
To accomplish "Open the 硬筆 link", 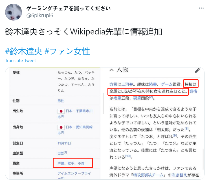I will (x=137, y=98).
